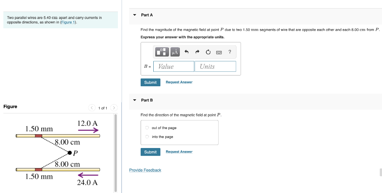Collapse the Part A section

point(135,15)
